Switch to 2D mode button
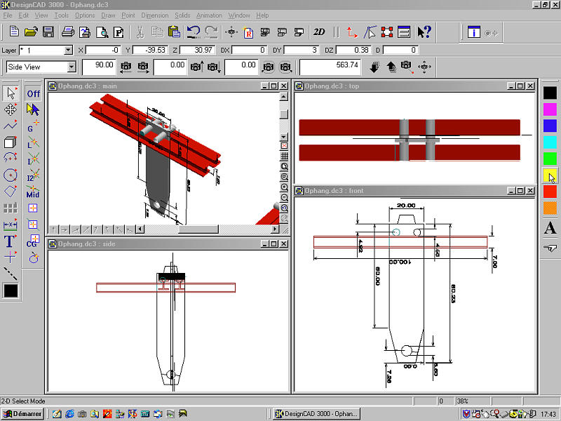The width and height of the screenshot is (561, 421). pos(319,32)
